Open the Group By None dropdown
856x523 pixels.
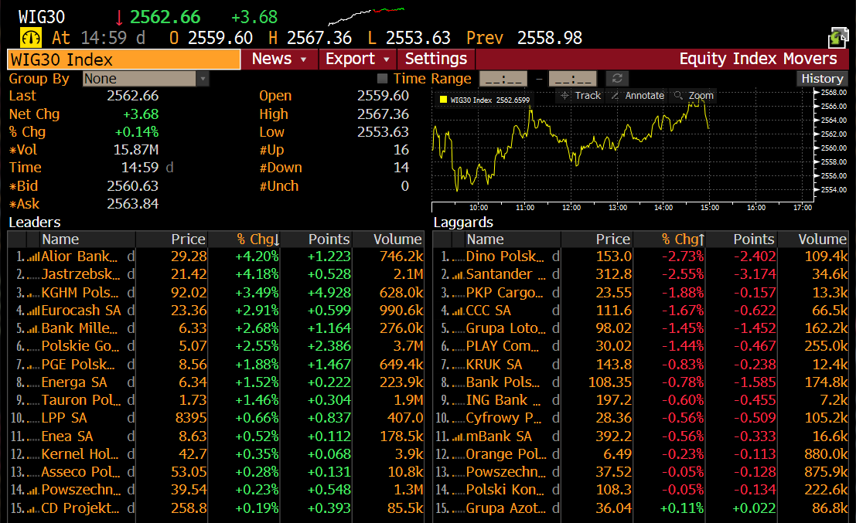[146, 79]
